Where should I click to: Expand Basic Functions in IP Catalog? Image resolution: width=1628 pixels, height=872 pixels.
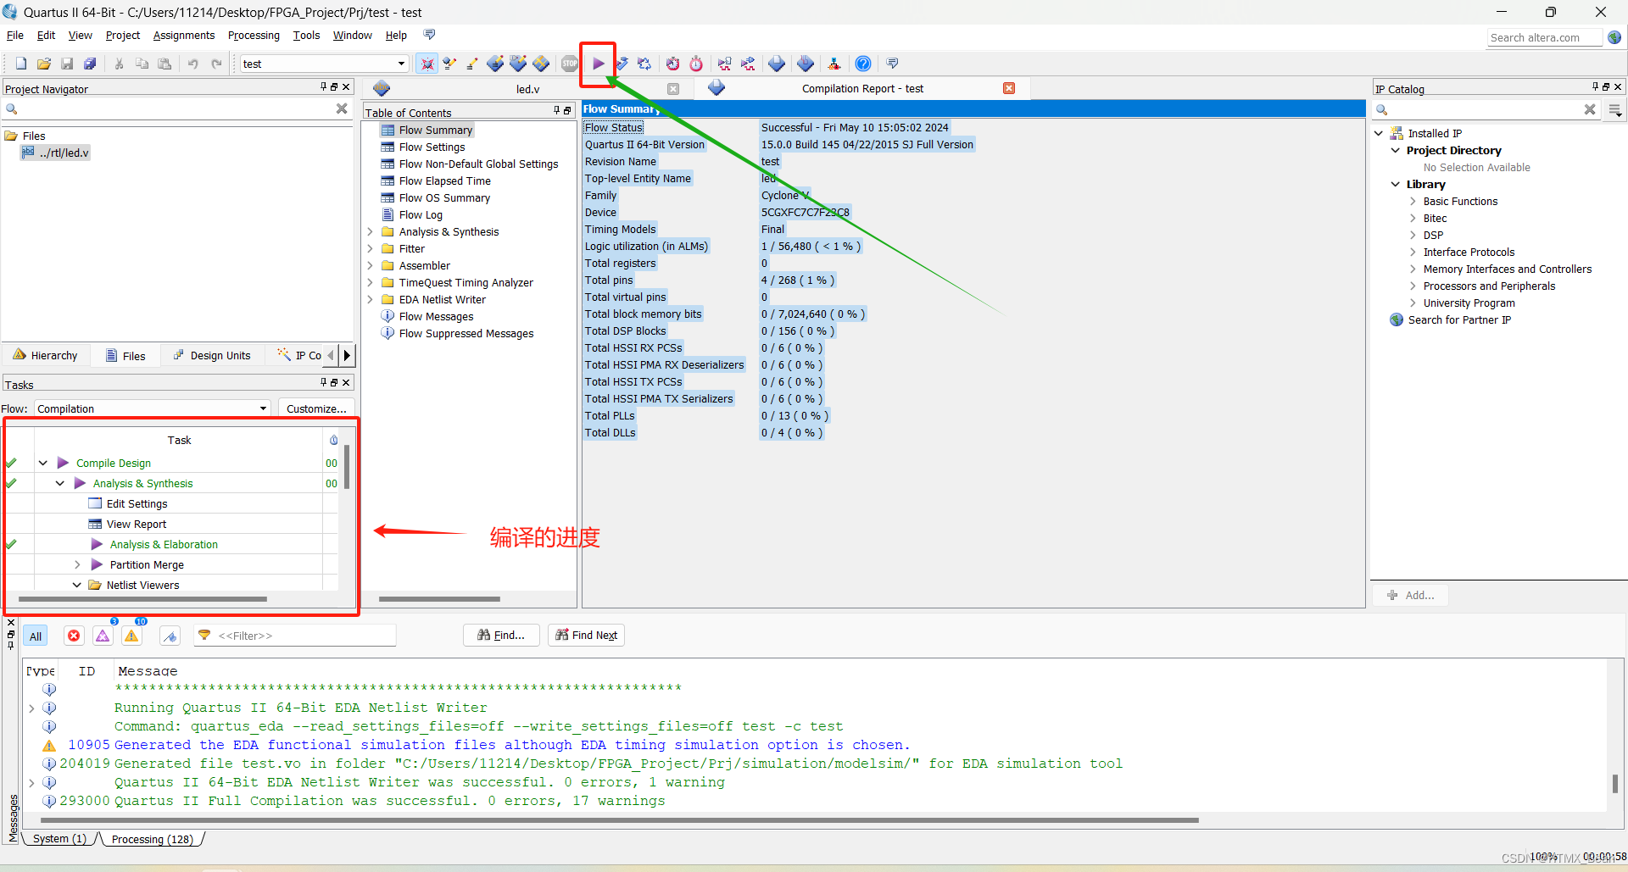point(1413,201)
